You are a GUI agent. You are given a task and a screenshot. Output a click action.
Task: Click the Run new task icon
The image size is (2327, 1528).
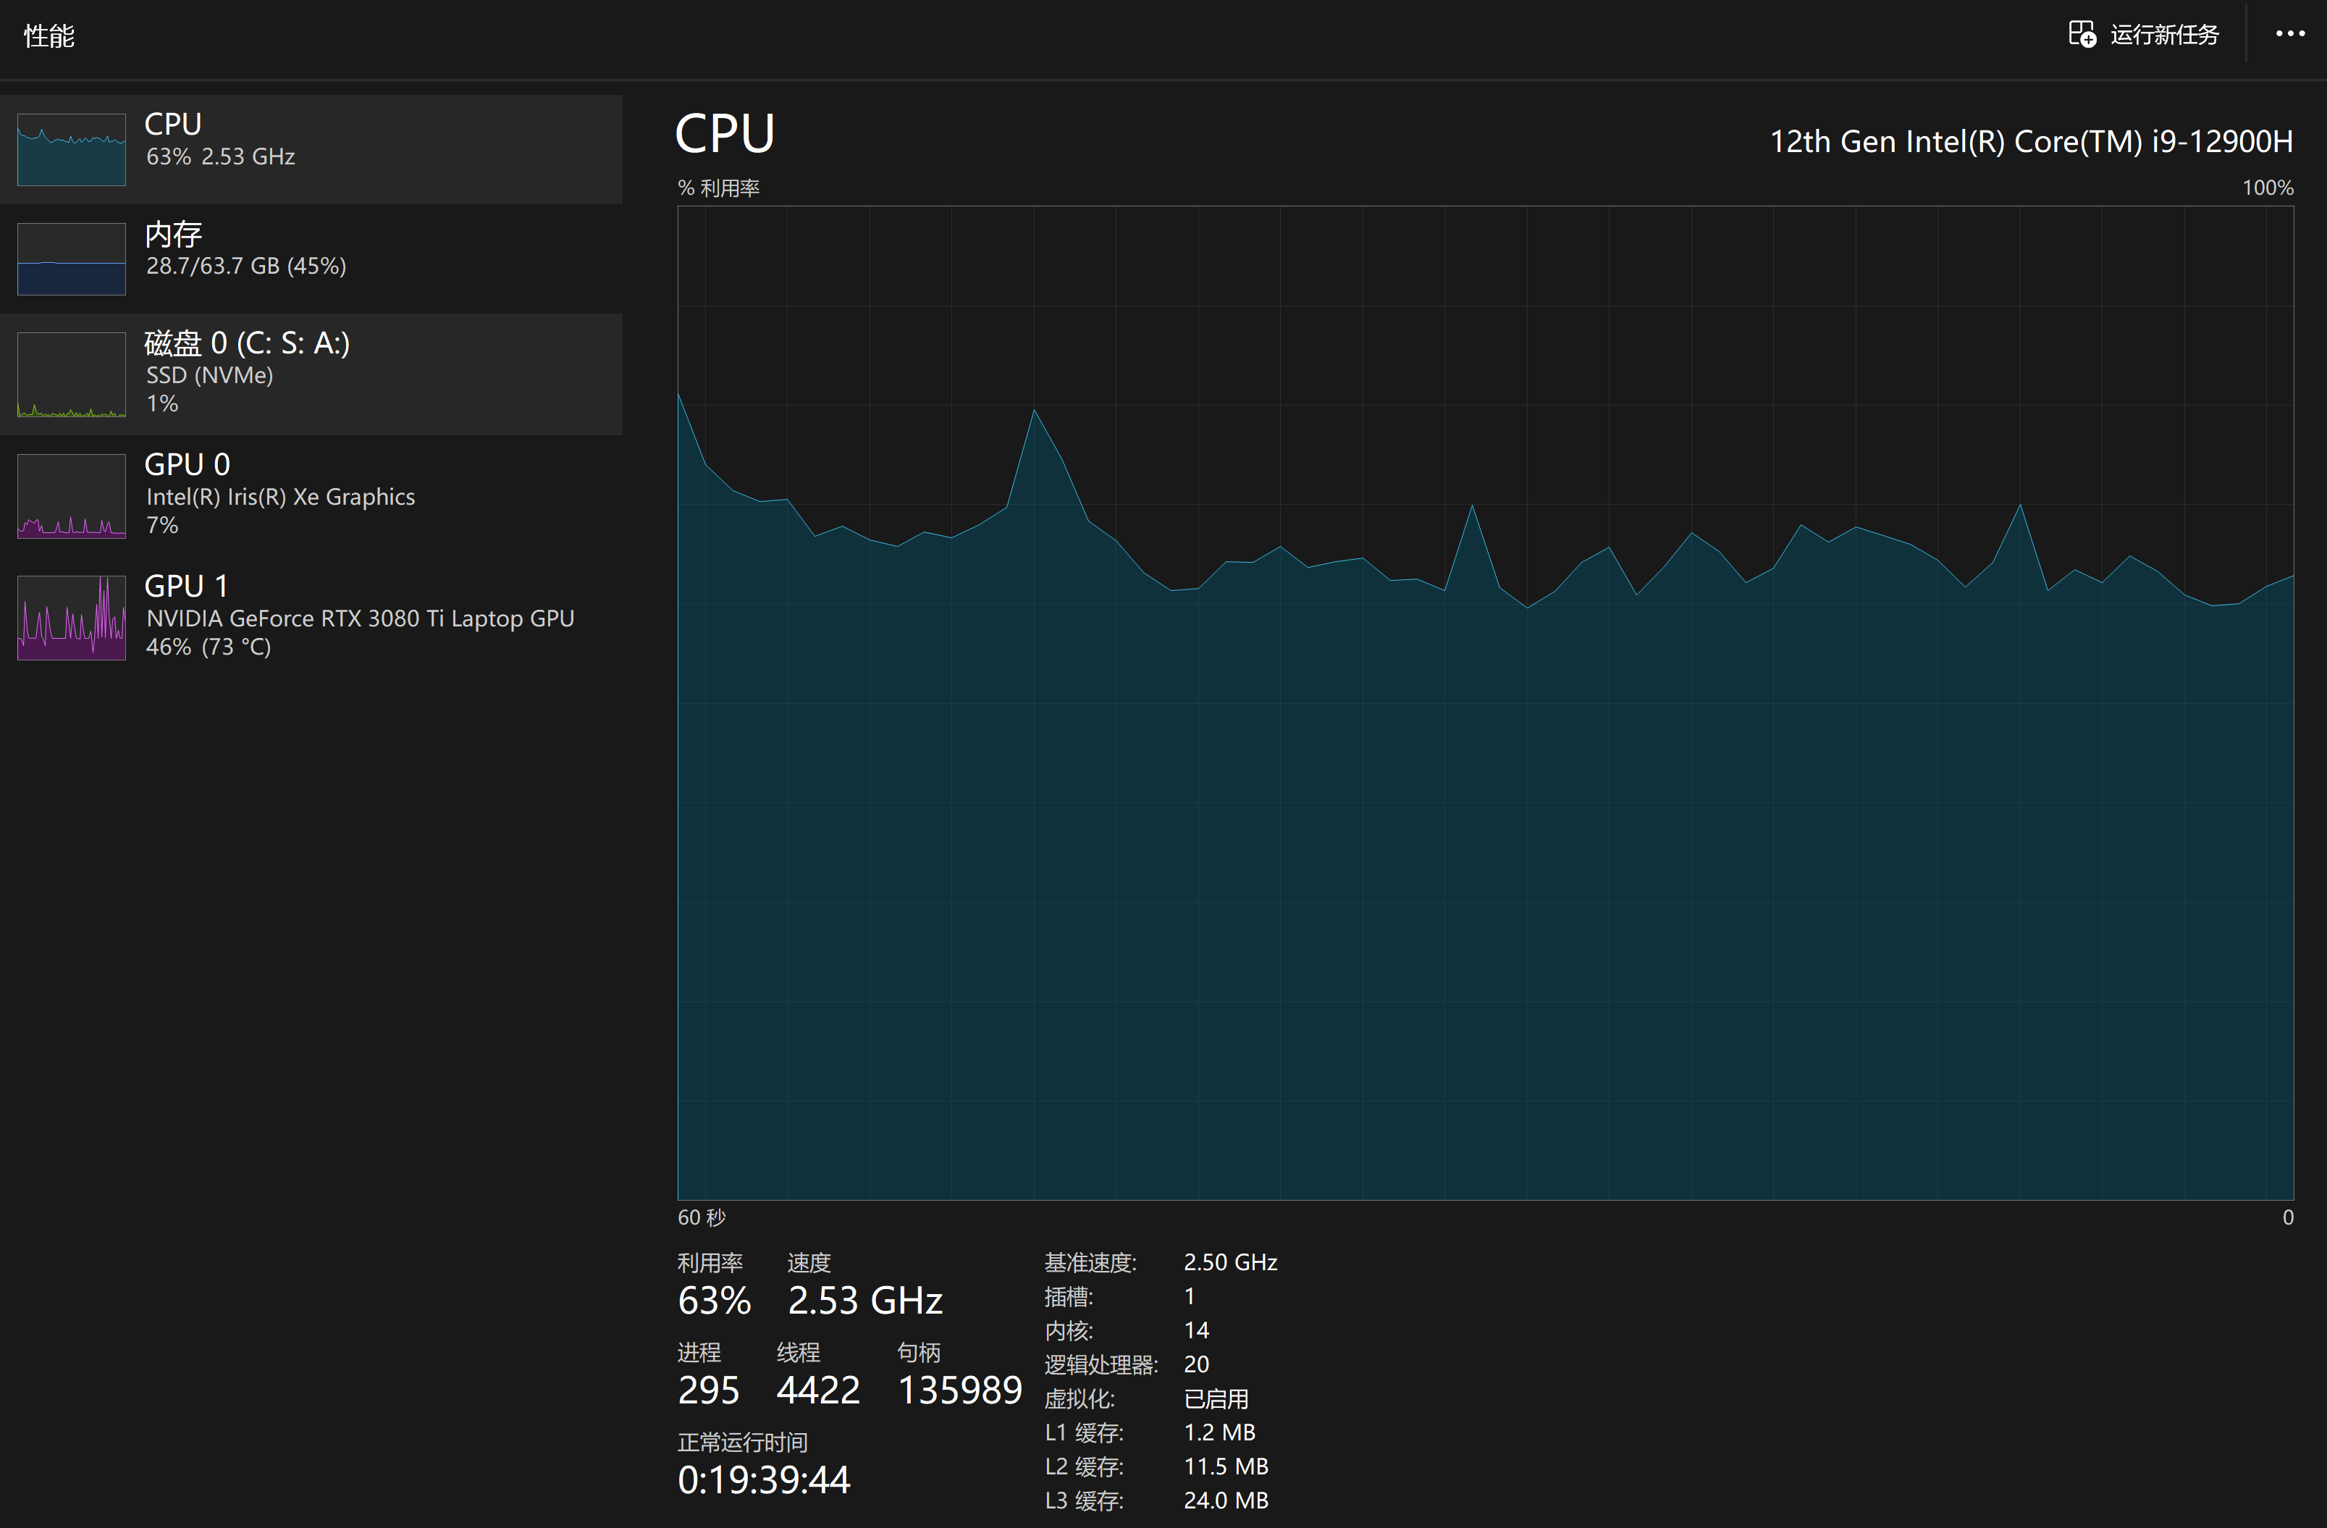click(2082, 34)
